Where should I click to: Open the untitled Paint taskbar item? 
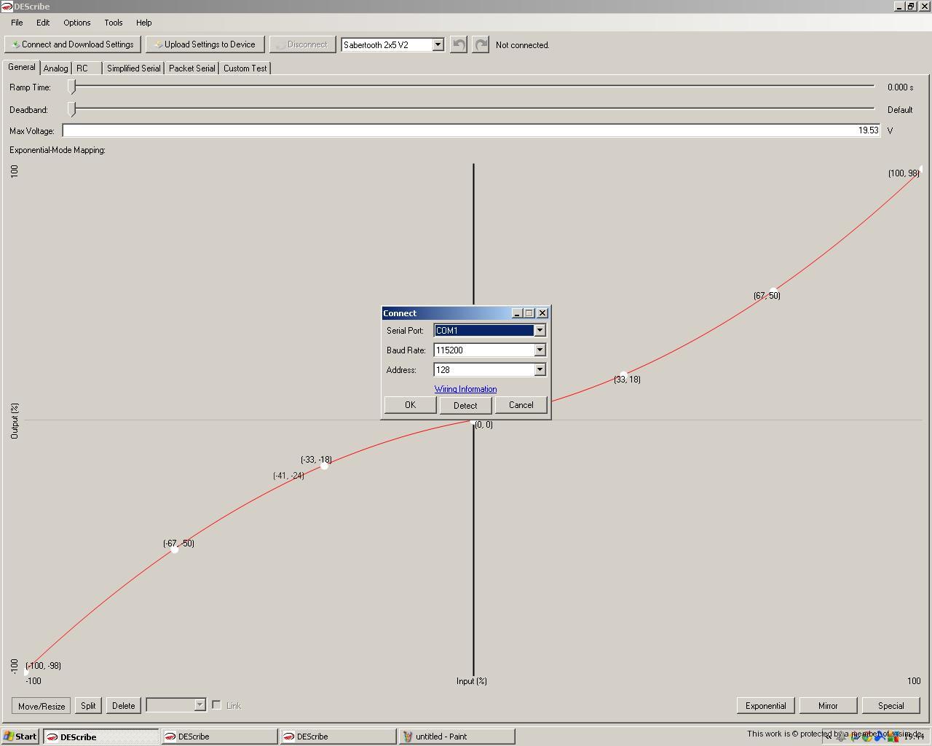(x=457, y=737)
